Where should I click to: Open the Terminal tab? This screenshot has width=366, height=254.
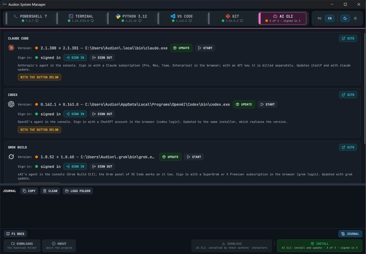tap(81, 18)
